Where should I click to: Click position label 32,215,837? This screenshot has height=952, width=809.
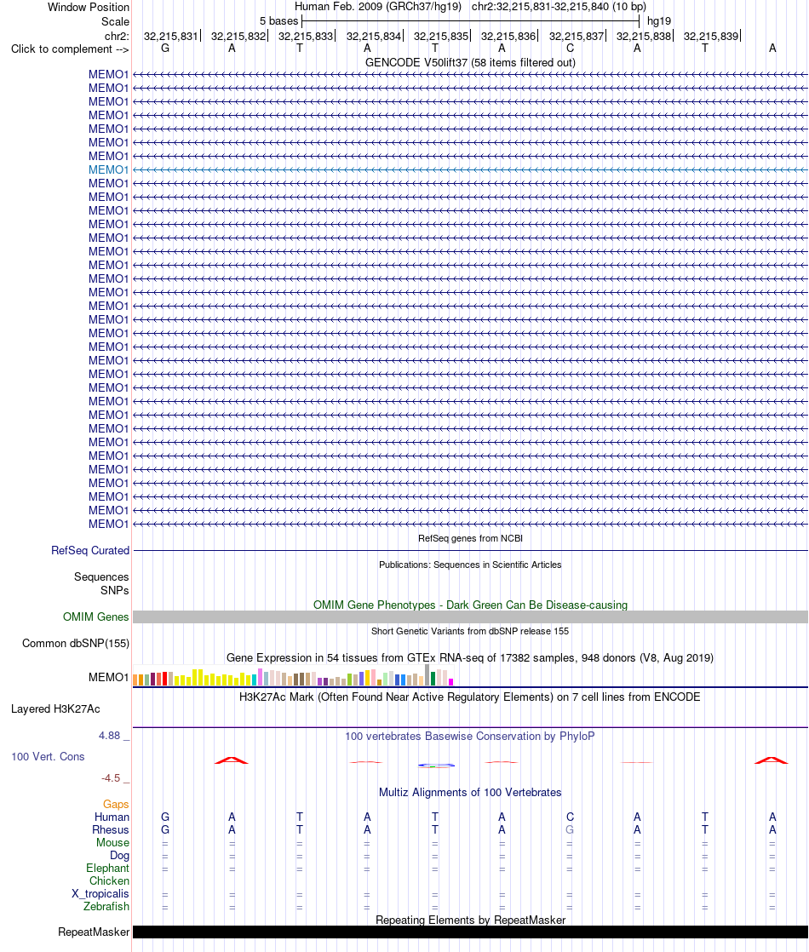coord(577,37)
